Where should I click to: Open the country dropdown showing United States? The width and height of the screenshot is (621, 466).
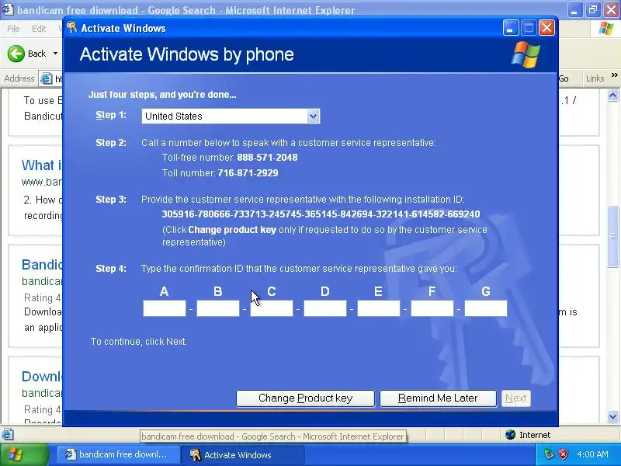tap(231, 116)
